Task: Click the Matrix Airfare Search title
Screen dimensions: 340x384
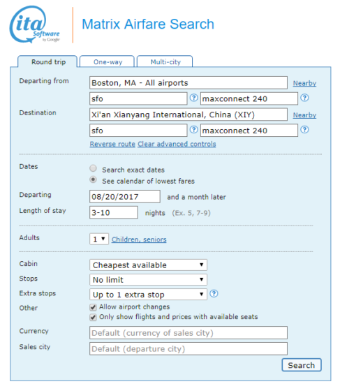Action: click(x=148, y=24)
